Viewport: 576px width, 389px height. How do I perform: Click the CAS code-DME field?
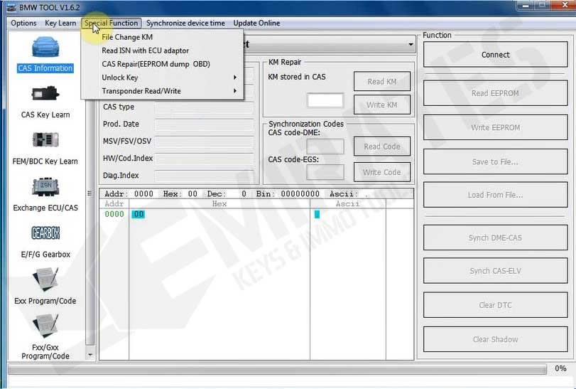coord(325,146)
